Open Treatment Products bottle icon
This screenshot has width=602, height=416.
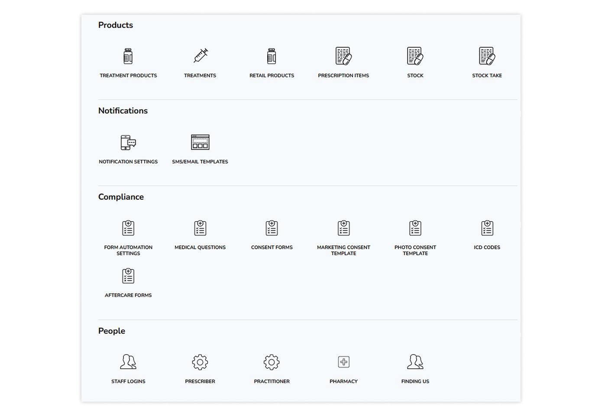click(128, 56)
